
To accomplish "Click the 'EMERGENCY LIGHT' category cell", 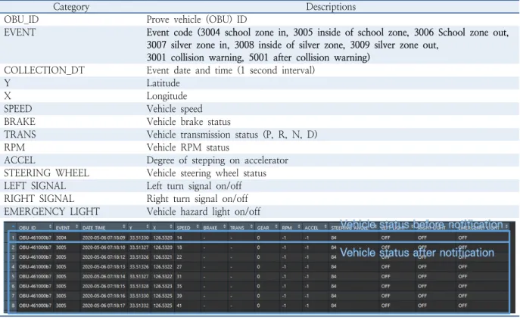I will pos(51,212).
